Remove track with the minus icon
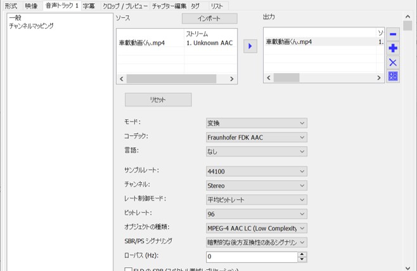Viewport: 417px width, 271px height. 393,34
